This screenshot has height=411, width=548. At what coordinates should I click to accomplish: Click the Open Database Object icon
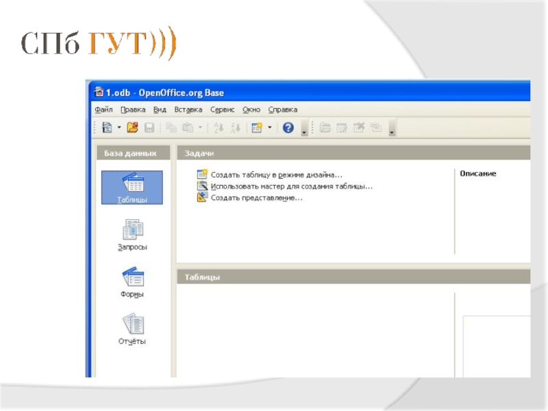325,127
